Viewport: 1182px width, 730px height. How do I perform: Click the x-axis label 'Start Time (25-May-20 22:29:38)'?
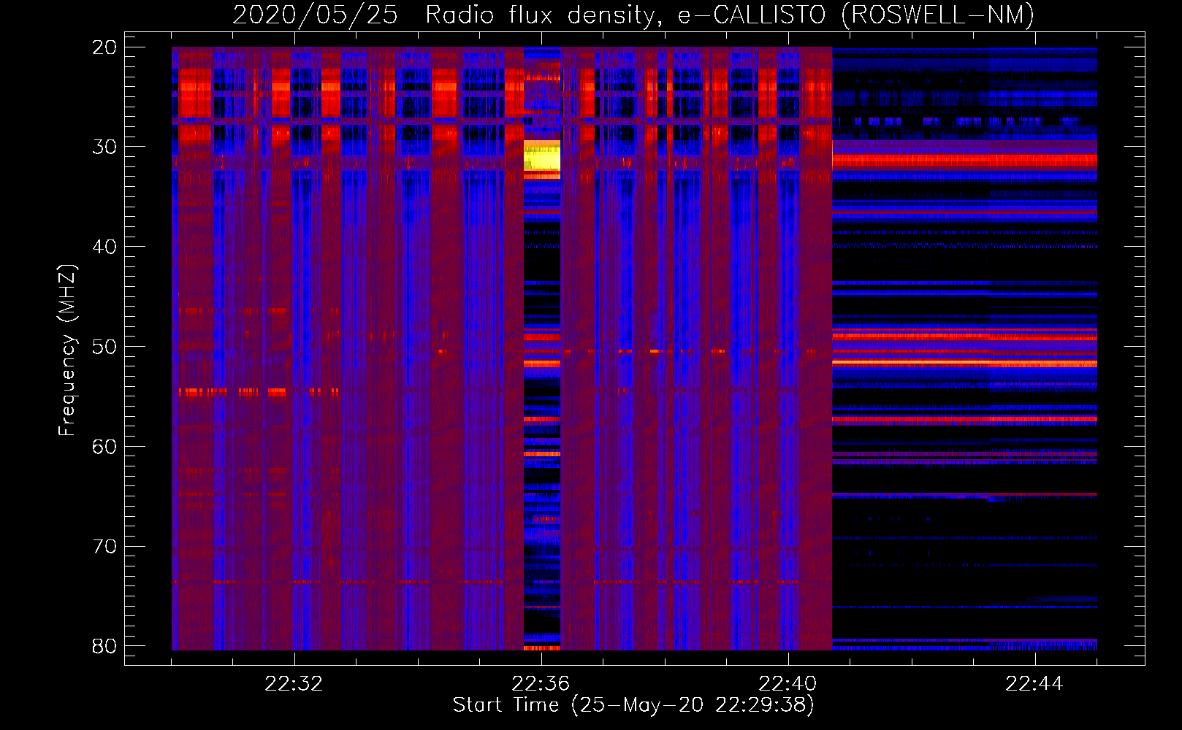[x=633, y=705]
